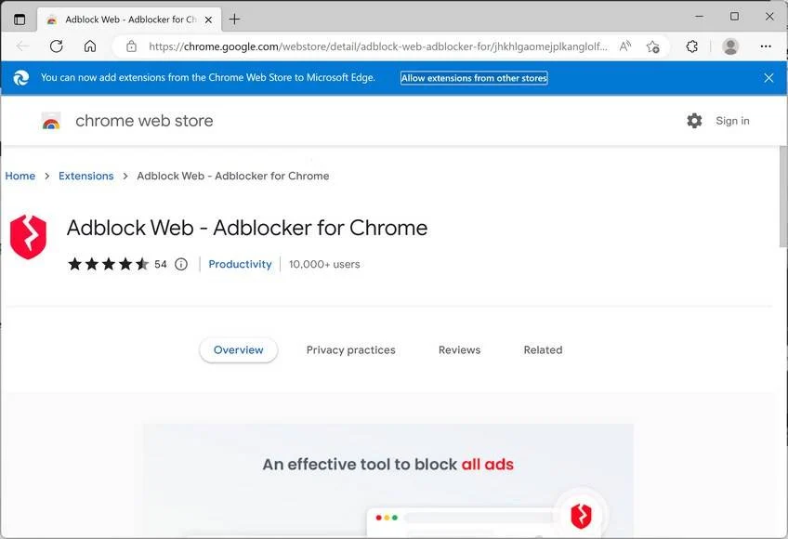Click the promotional screenshot image
Screen dimensions: 788x539
click(388, 480)
